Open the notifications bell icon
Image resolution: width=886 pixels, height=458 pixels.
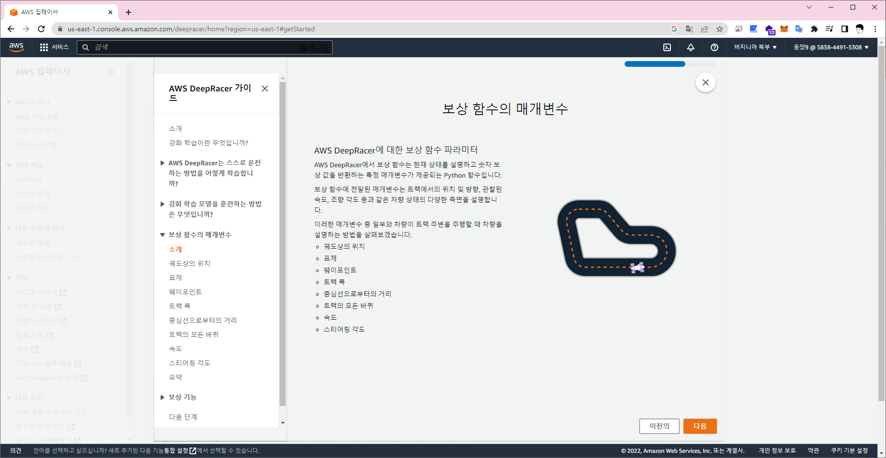pyautogui.click(x=691, y=47)
